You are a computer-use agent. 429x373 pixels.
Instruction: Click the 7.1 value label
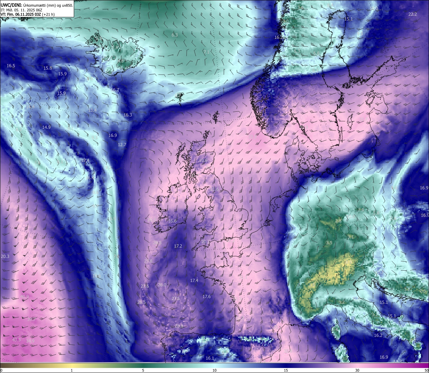[206, 52]
